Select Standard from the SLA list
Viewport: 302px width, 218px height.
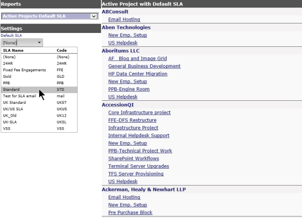[39, 90]
